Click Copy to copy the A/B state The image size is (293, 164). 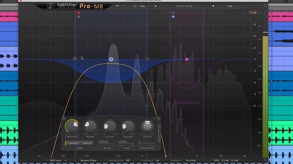coord(142,6)
